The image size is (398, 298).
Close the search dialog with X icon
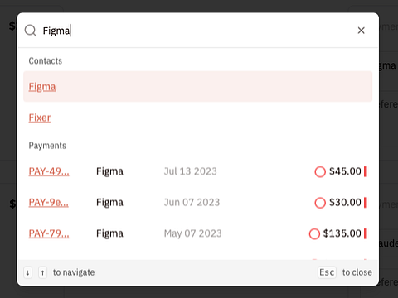coord(361,31)
